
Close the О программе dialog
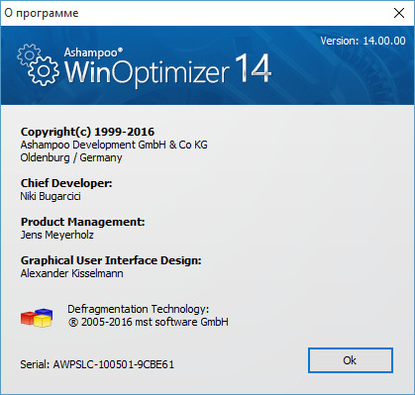point(399,13)
